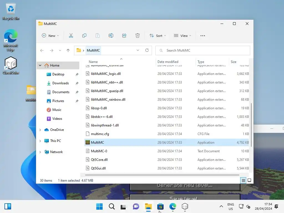The height and width of the screenshot is (213, 284).
Task: Open the View options dropdown
Action: click(x=182, y=36)
